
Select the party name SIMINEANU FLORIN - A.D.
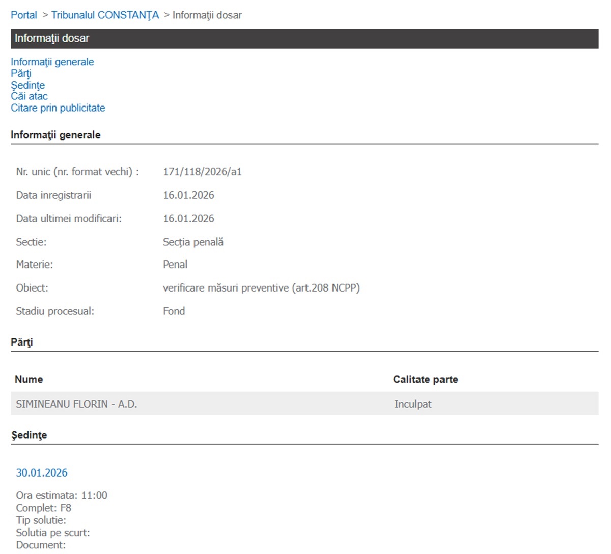(76, 404)
